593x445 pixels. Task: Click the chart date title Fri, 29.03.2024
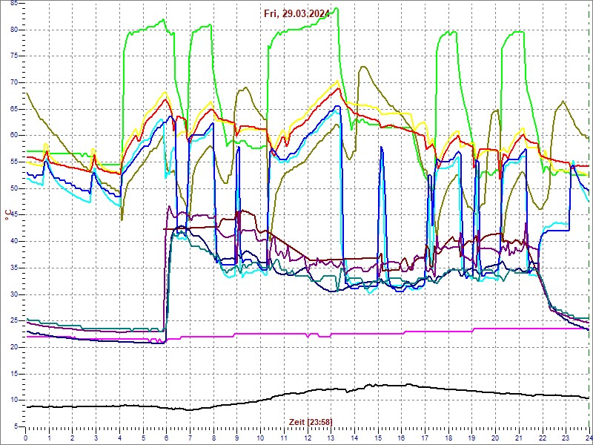[296, 13]
